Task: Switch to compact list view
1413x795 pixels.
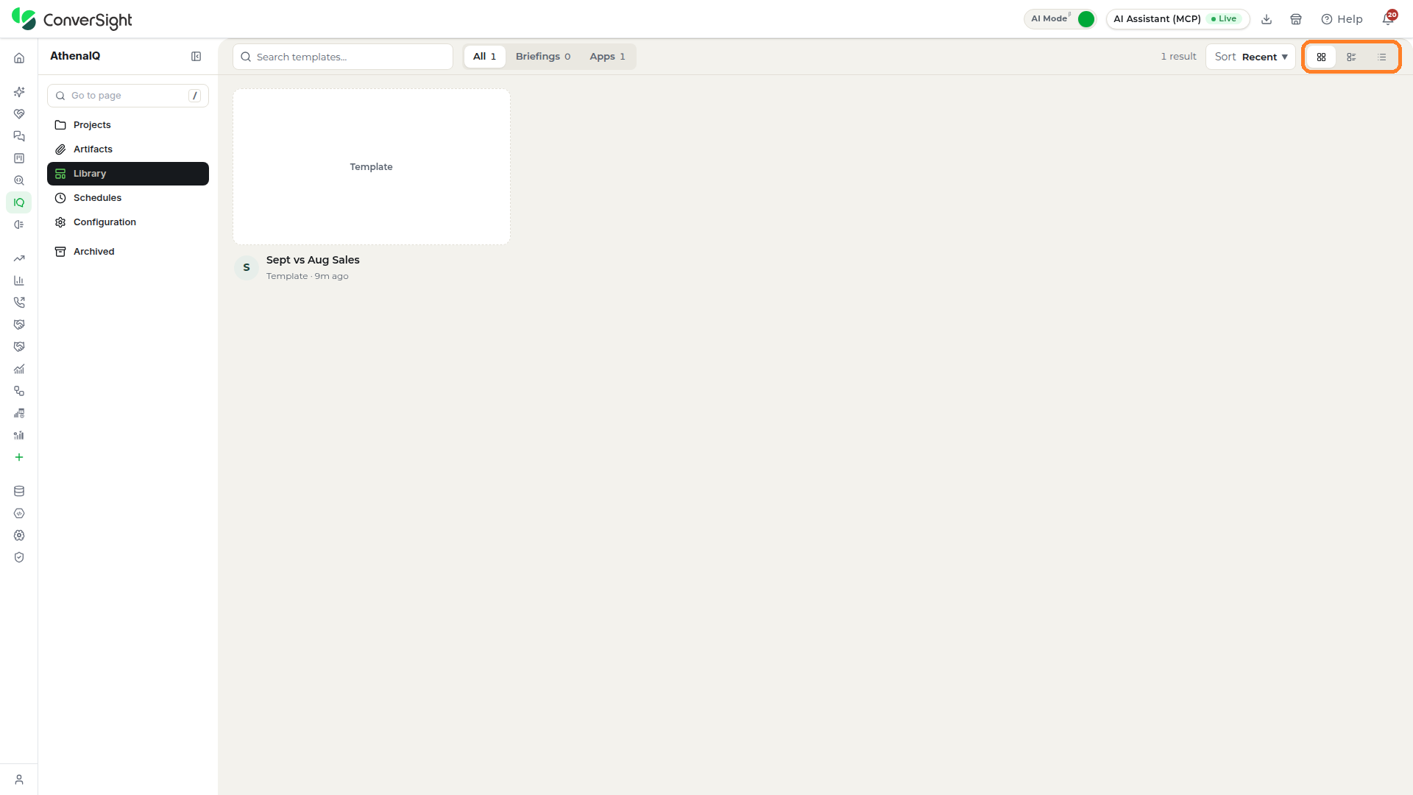Action: click(x=1382, y=57)
